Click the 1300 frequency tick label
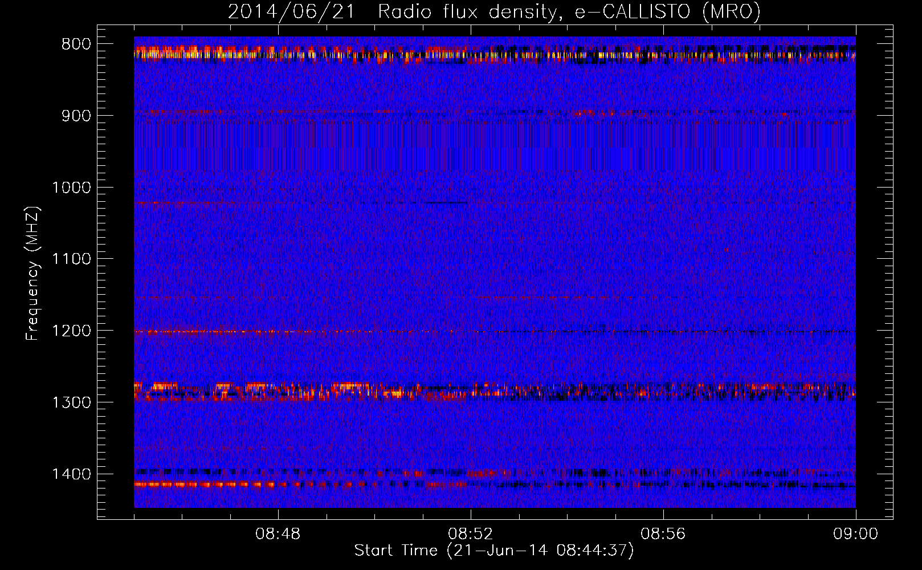 (71, 402)
